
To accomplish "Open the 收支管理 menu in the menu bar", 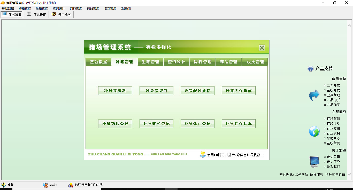I will pyautogui.click(x=110, y=9).
